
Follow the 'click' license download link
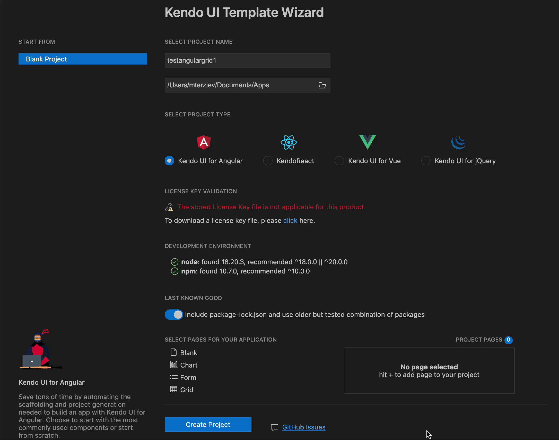point(290,221)
